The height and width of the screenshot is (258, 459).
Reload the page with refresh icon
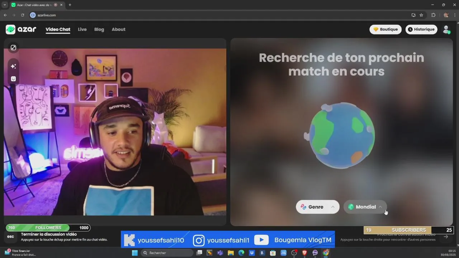click(x=22, y=15)
